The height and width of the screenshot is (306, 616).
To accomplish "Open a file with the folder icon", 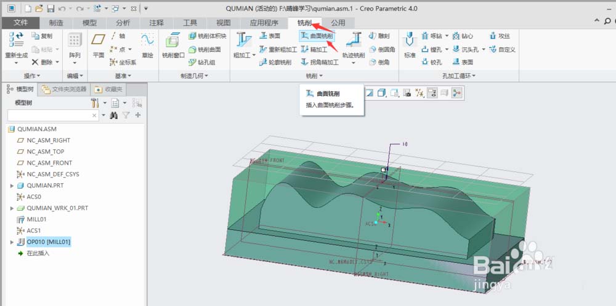I will (x=39, y=8).
